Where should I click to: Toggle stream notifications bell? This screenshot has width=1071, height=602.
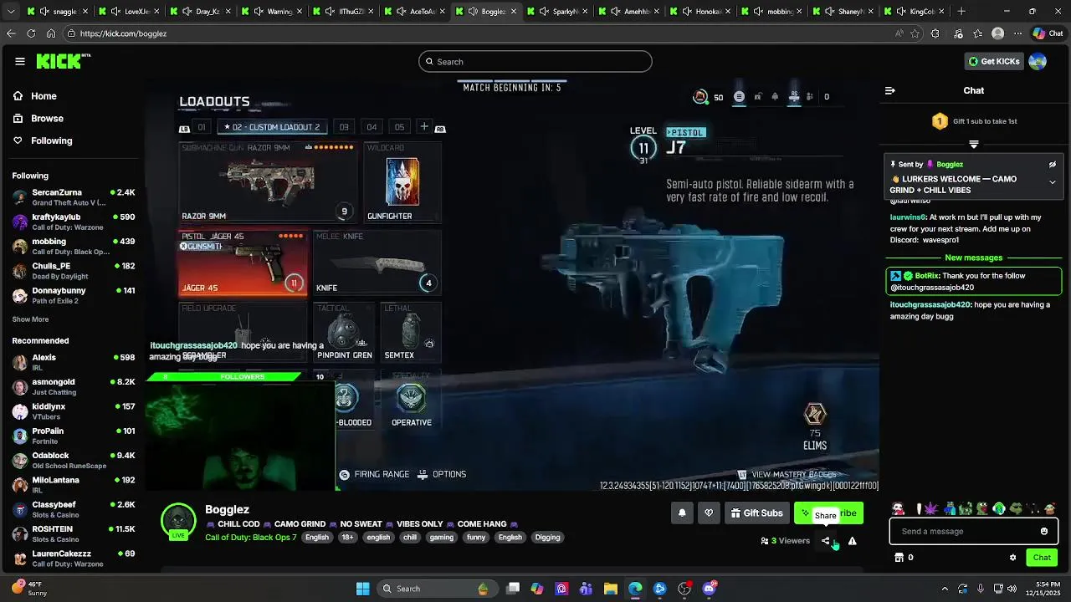(682, 513)
